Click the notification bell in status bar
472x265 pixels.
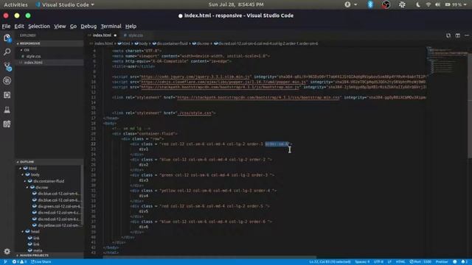point(464,262)
